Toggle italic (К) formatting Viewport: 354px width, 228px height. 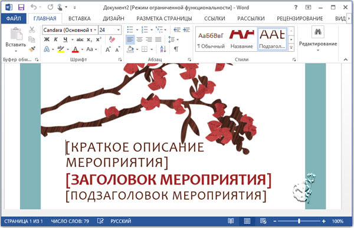(56, 39)
